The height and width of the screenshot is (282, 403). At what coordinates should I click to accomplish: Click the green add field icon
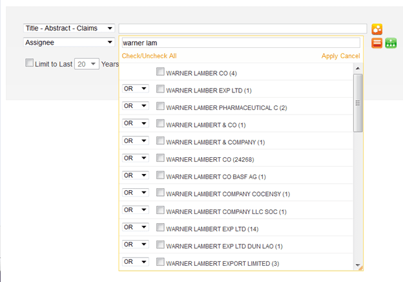point(391,43)
